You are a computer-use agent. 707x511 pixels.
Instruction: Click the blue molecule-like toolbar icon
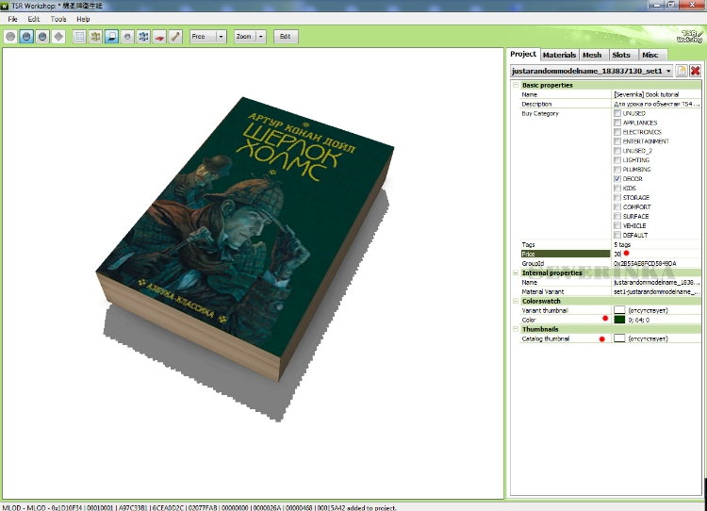143,37
